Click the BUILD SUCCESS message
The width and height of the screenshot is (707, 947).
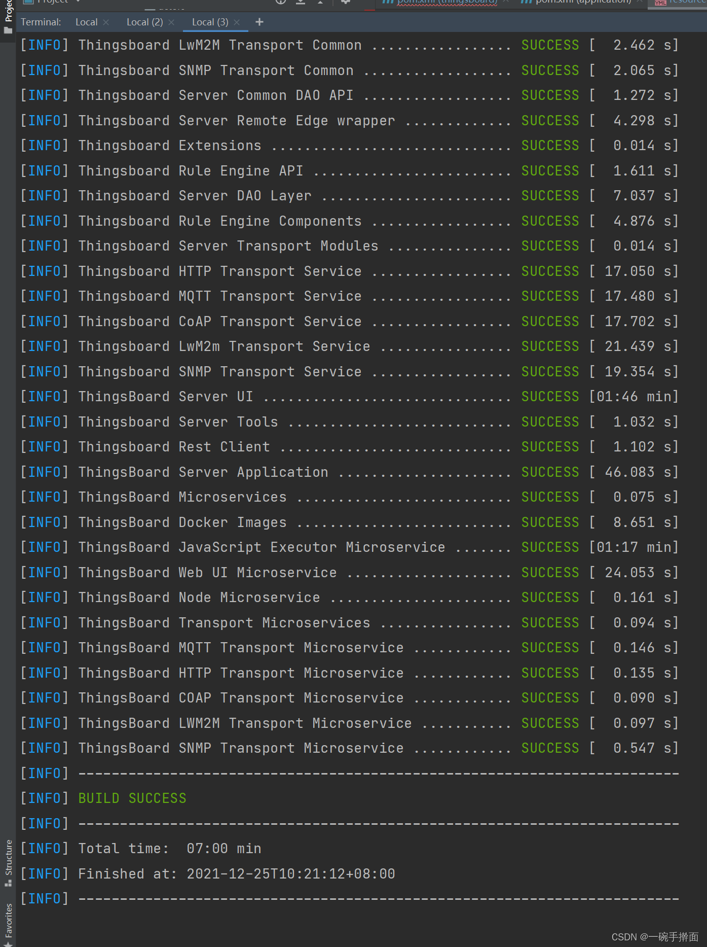pos(132,798)
